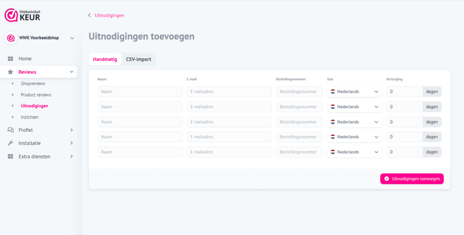This screenshot has height=235, width=464.
Task: Expand the Installatie menu chevron
Action: click(72, 143)
